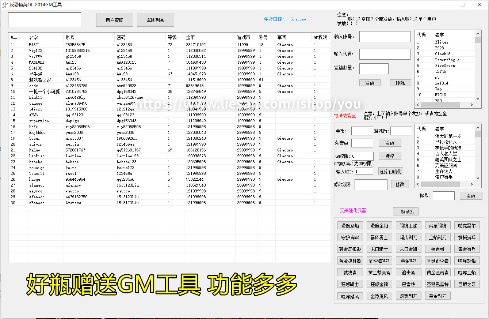Click the 删除 button
Screen dimensions: 489x319
(400, 83)
